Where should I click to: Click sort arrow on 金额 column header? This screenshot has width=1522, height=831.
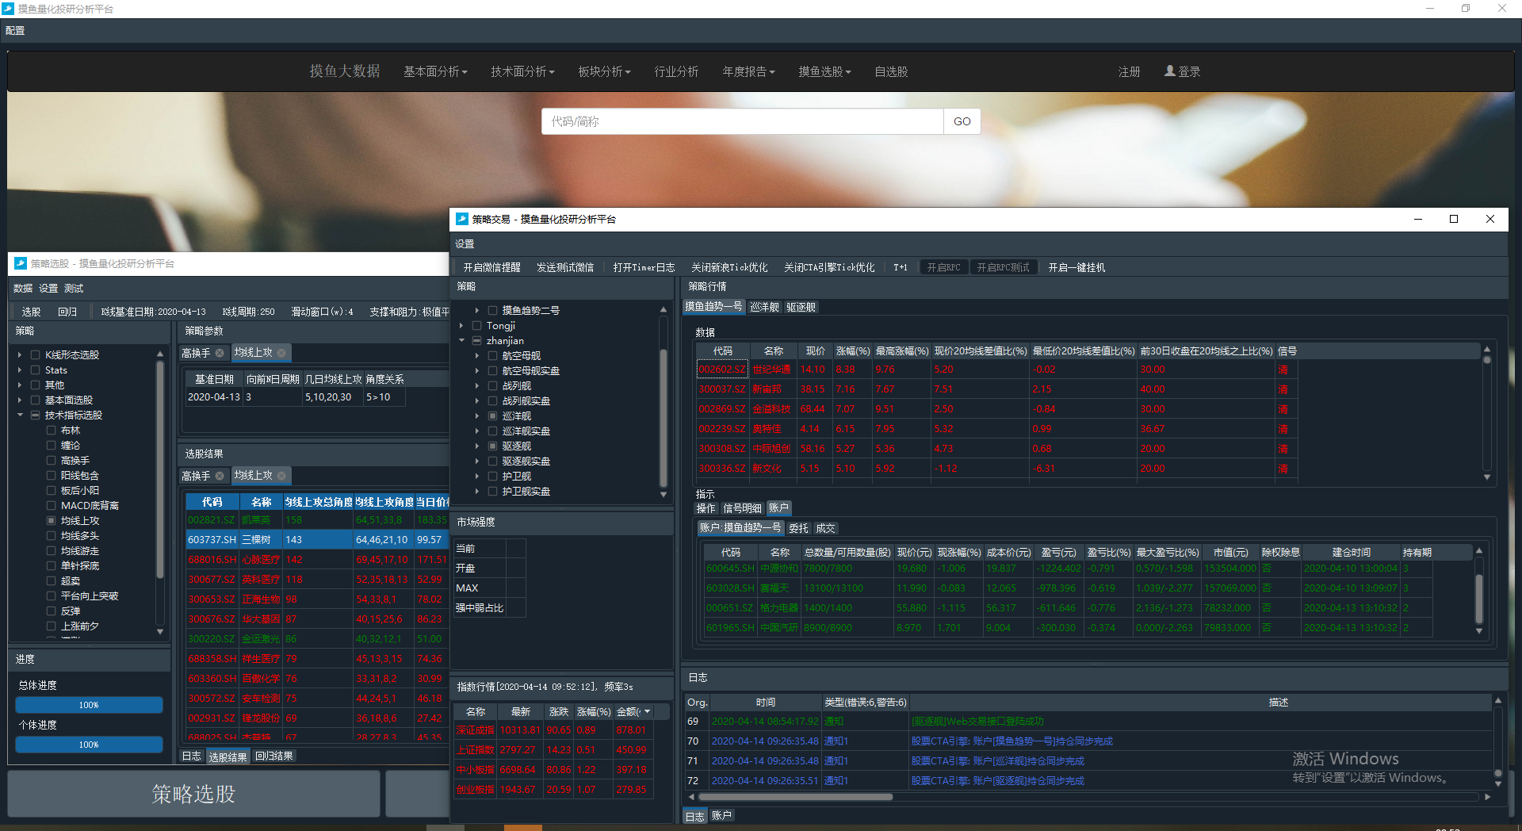point(648,711)
